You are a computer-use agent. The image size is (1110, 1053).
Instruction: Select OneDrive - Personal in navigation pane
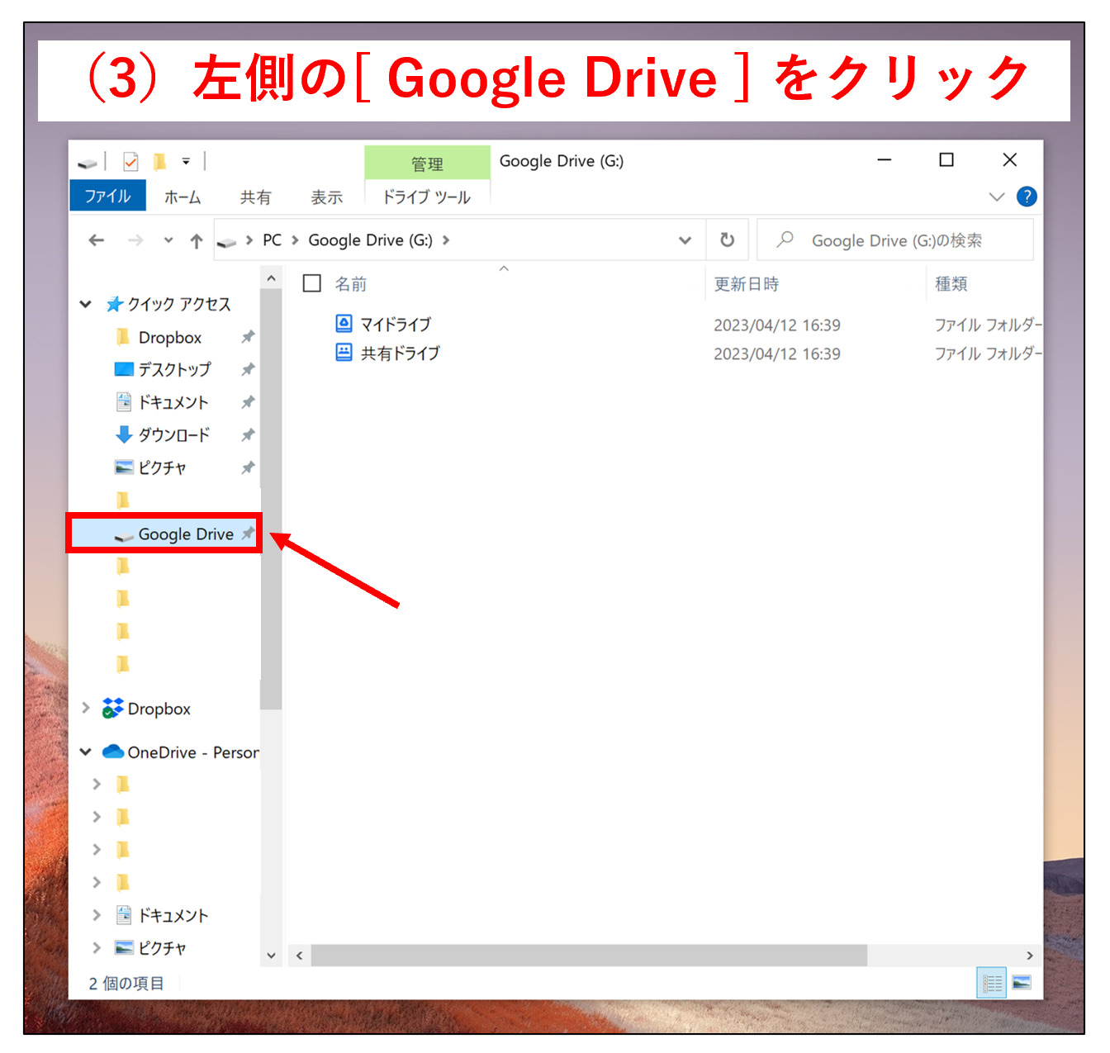tap(192, 752)
